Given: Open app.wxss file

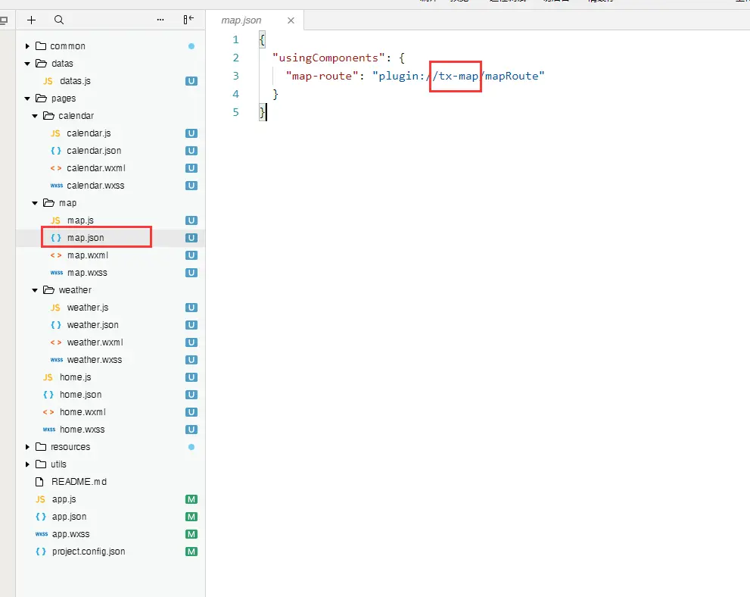Looking at the screenshot, I should pyautogui.click(x=71, y=534).
